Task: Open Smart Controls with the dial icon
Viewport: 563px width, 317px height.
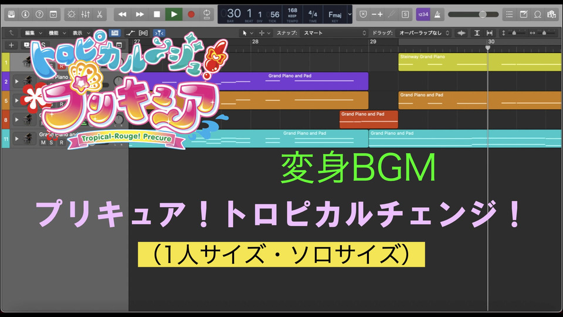Action: (x=72, y=14)
